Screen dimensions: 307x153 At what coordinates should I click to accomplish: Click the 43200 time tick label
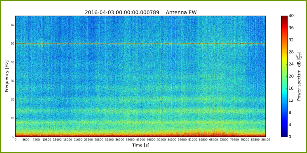[x=141, y=140]
